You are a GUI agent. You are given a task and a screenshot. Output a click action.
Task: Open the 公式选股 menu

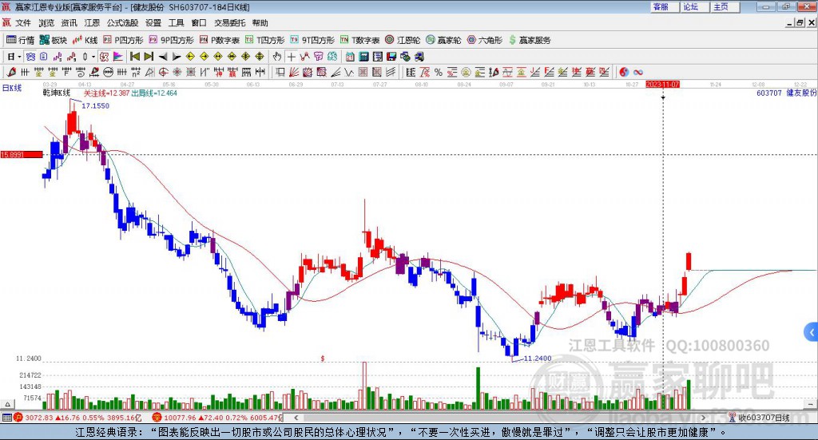(122, 22)
